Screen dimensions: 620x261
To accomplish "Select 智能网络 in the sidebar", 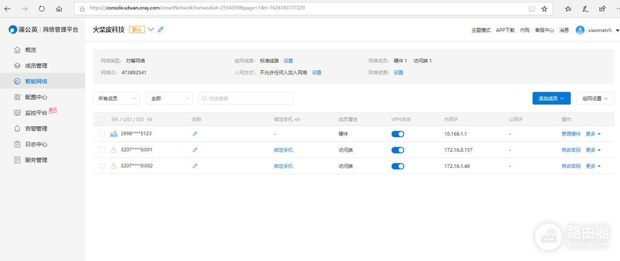I will 42,81.
